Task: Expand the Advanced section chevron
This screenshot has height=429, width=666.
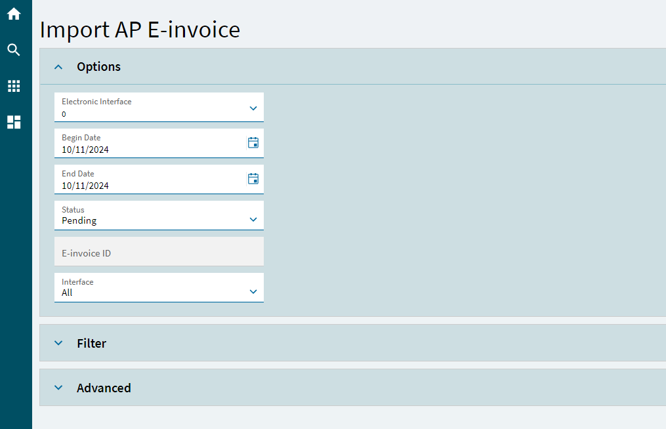Action: coord(58,388)
